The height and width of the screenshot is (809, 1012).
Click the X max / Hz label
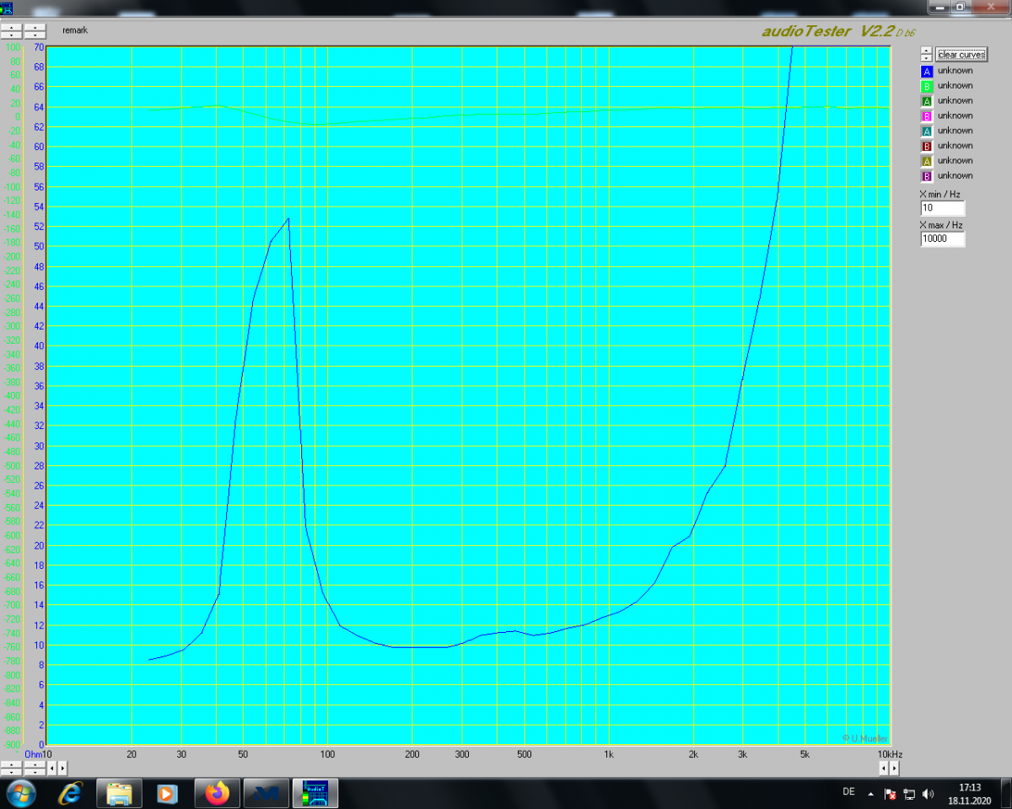(x=940, y=225)
